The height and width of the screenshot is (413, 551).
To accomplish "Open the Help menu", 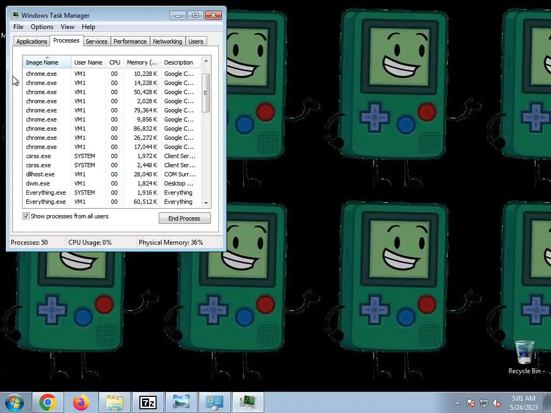I will point(88,27).
